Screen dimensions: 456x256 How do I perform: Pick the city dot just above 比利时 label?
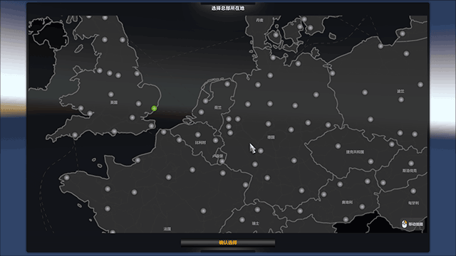point(198,134)
